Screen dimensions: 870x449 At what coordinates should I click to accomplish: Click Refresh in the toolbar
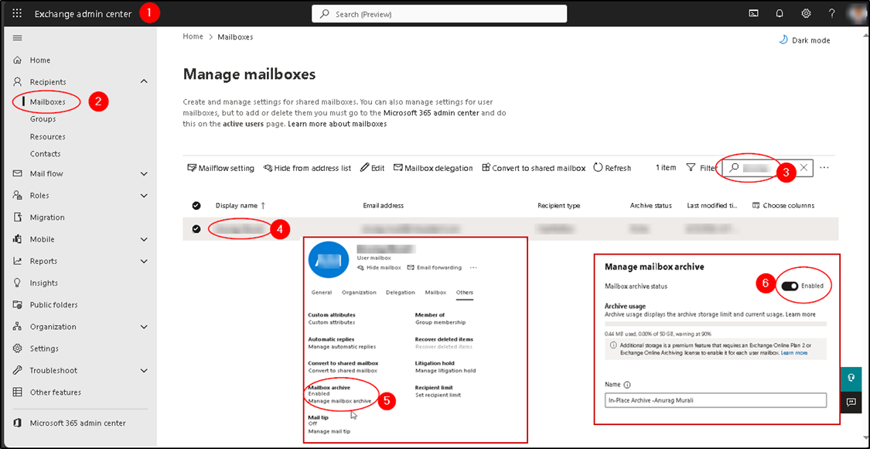612,168
